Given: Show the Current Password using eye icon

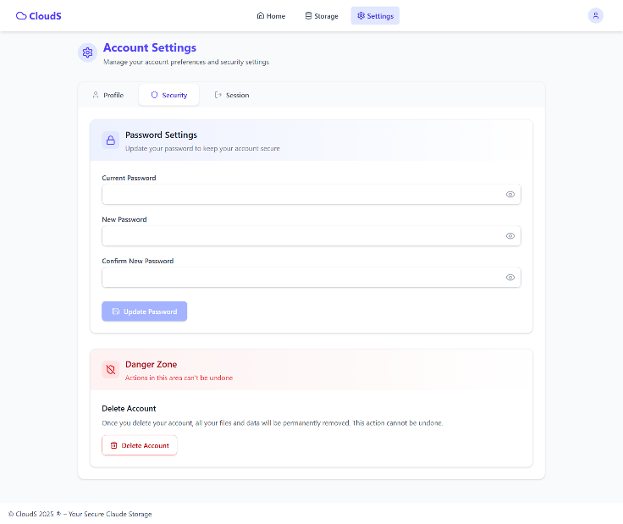Looking at the screenshot, I should 510,194.
